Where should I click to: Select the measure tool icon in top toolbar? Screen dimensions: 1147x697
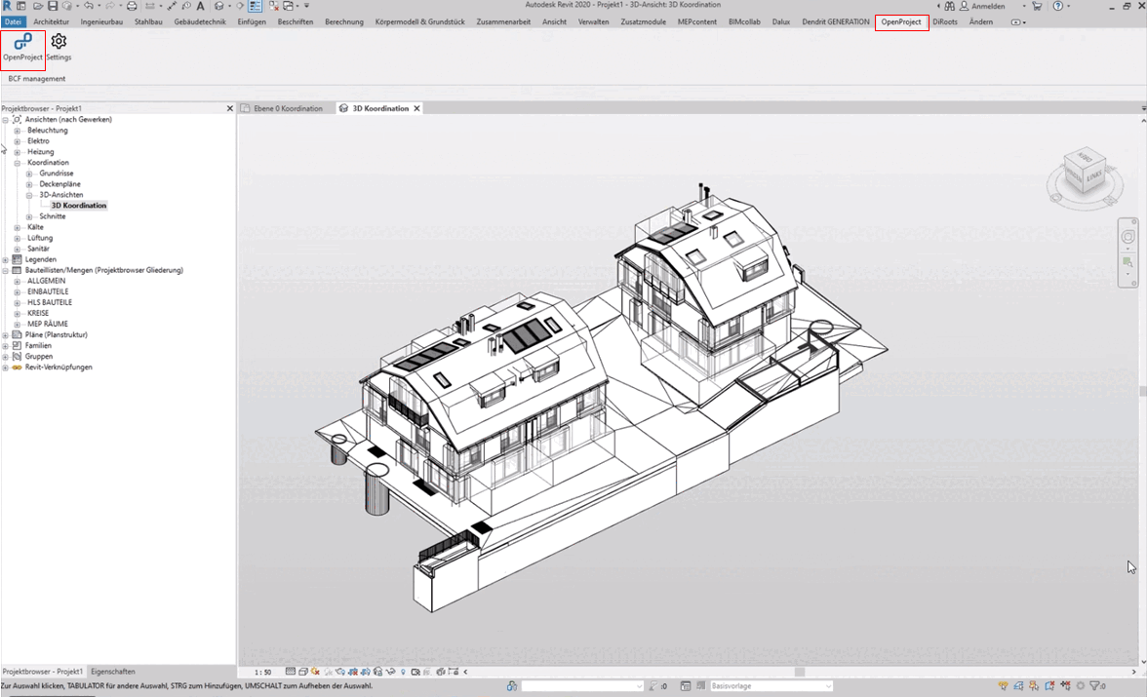pos(172,6)
